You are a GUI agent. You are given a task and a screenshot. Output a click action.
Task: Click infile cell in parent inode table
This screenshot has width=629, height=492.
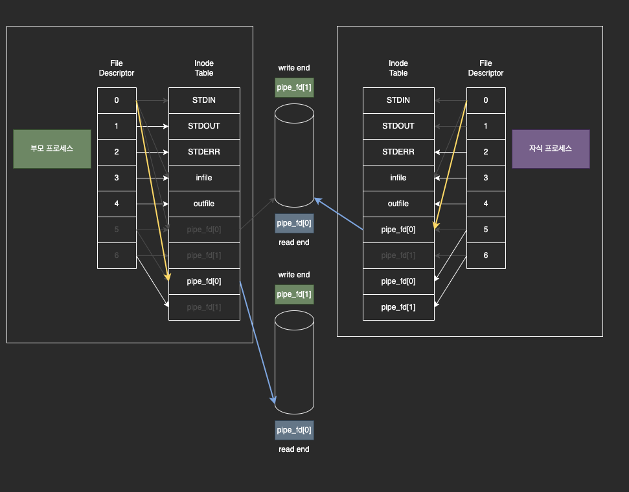tap(204, 178)
